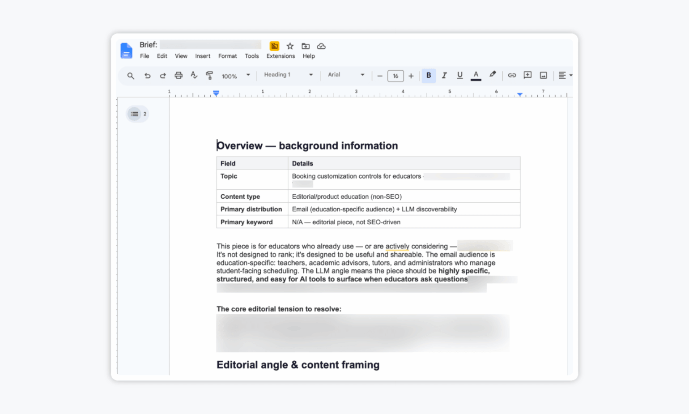Click the 'Content type' table cell
This screenshot has height=414, width=689.
252,196
